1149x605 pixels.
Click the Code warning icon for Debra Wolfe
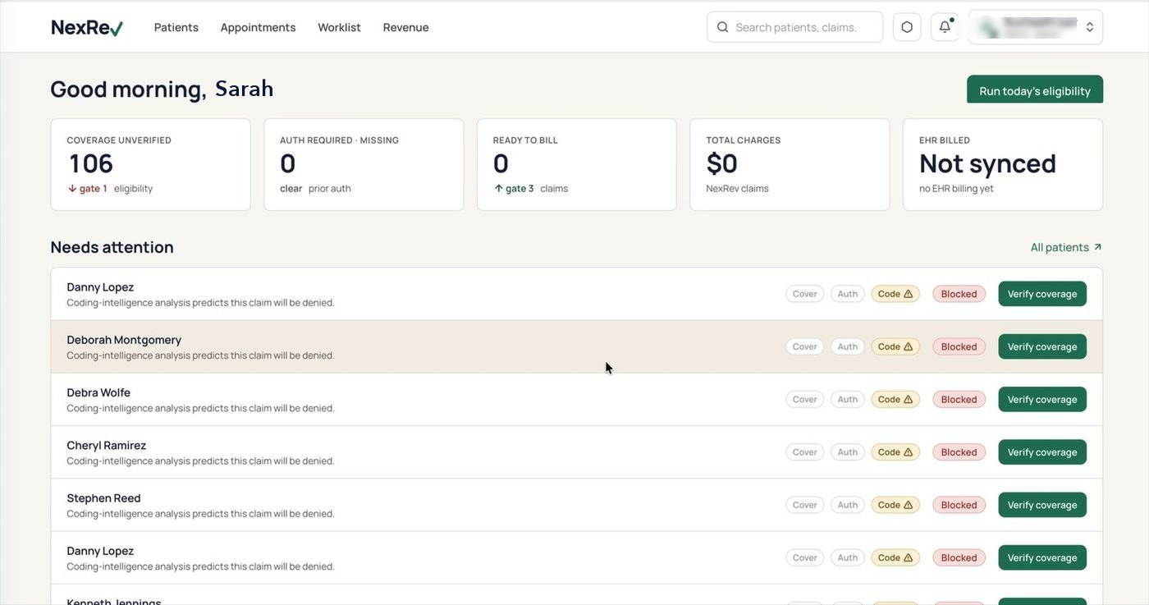tap(908, 399)
